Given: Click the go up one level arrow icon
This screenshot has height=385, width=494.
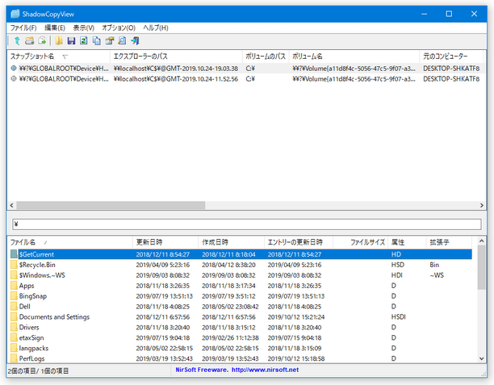Looking at the screenshot, I should [x=17, y=40].
